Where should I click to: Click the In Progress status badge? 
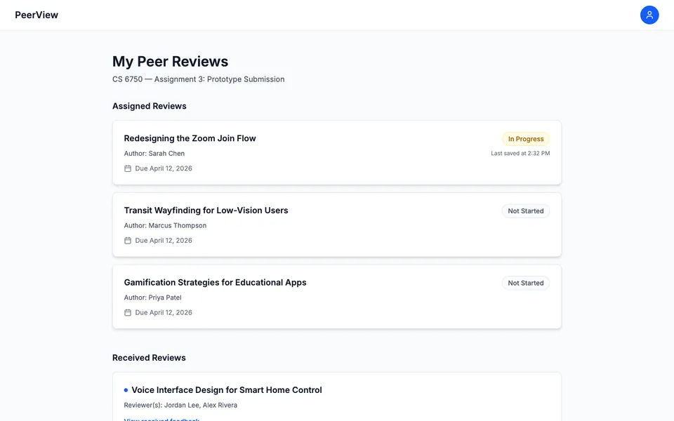[526, 139]
